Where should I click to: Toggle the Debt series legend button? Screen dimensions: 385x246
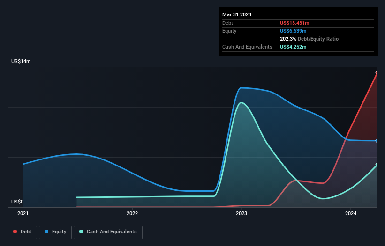23,232
